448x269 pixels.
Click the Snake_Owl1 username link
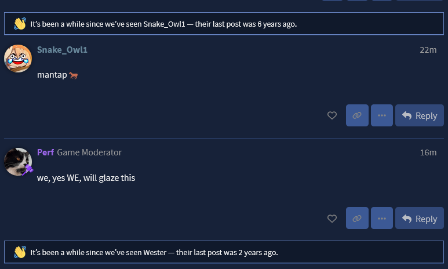tap(62, 50)
